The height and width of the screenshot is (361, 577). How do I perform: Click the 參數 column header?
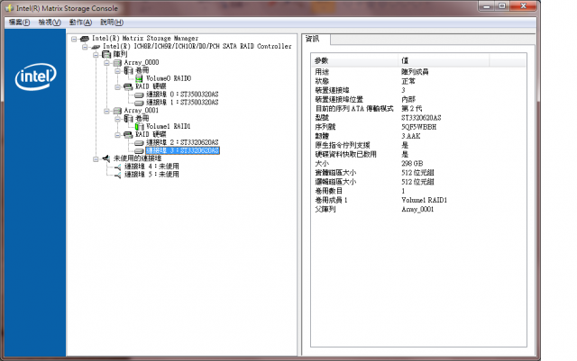tap(355, 60)
